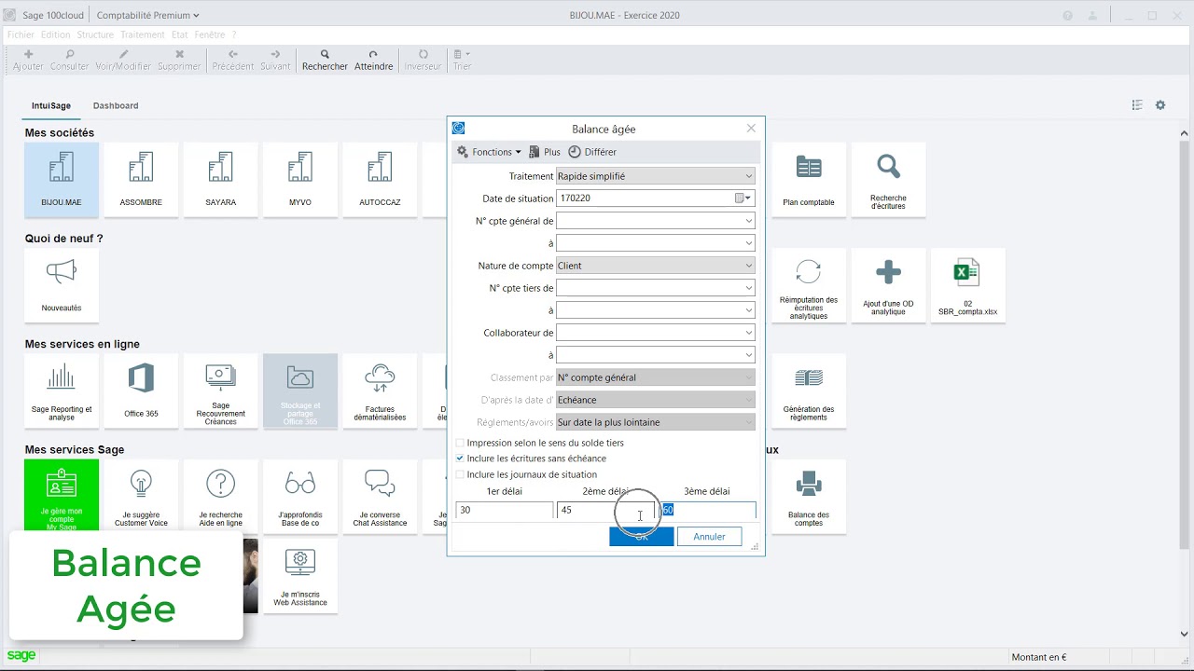Uncheck Inclure les écritures sans échéance
This screenshot has width=1194, height=671.
[460, 459]
